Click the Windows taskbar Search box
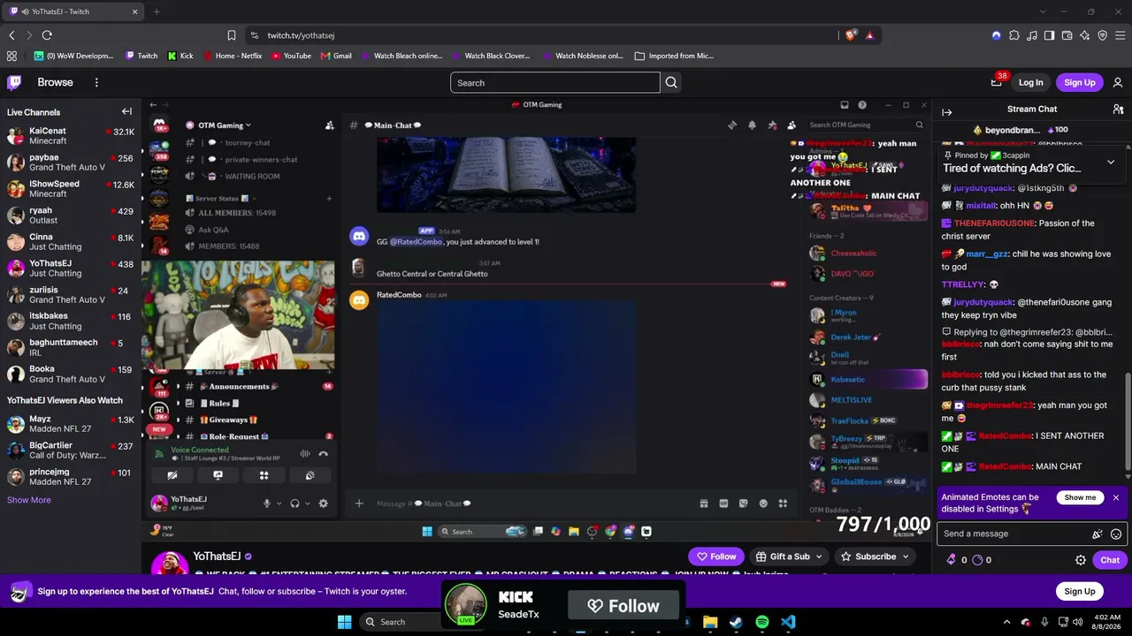The image size is (1132, 636). (x=401, y=622)
